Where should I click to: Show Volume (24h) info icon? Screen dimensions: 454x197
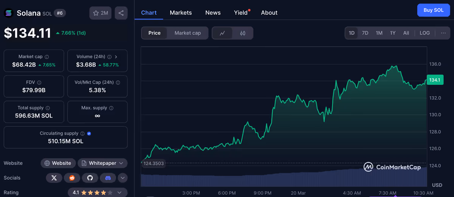(110, 57)
